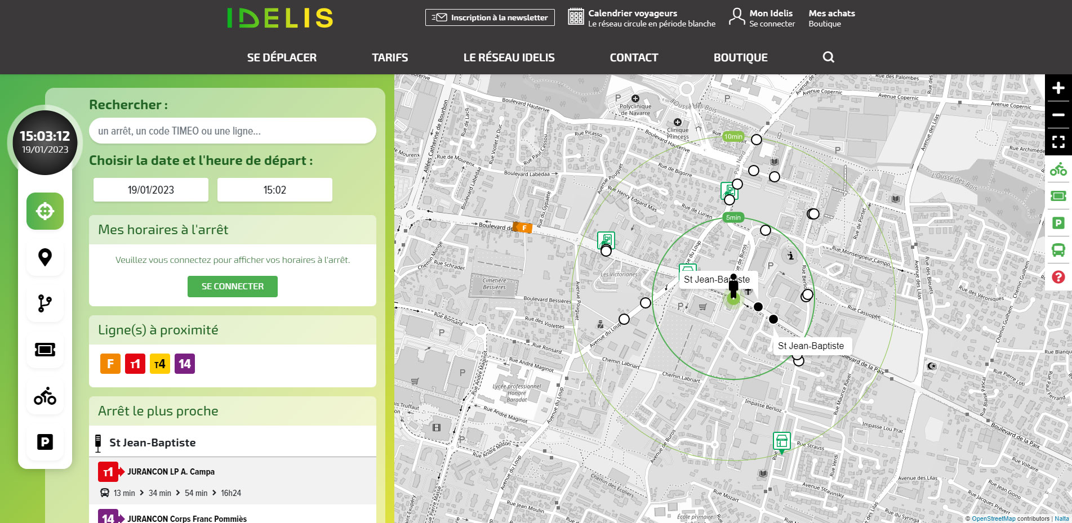Click the geolocation crosshair icon in sidebar

(x=45, y=211)
